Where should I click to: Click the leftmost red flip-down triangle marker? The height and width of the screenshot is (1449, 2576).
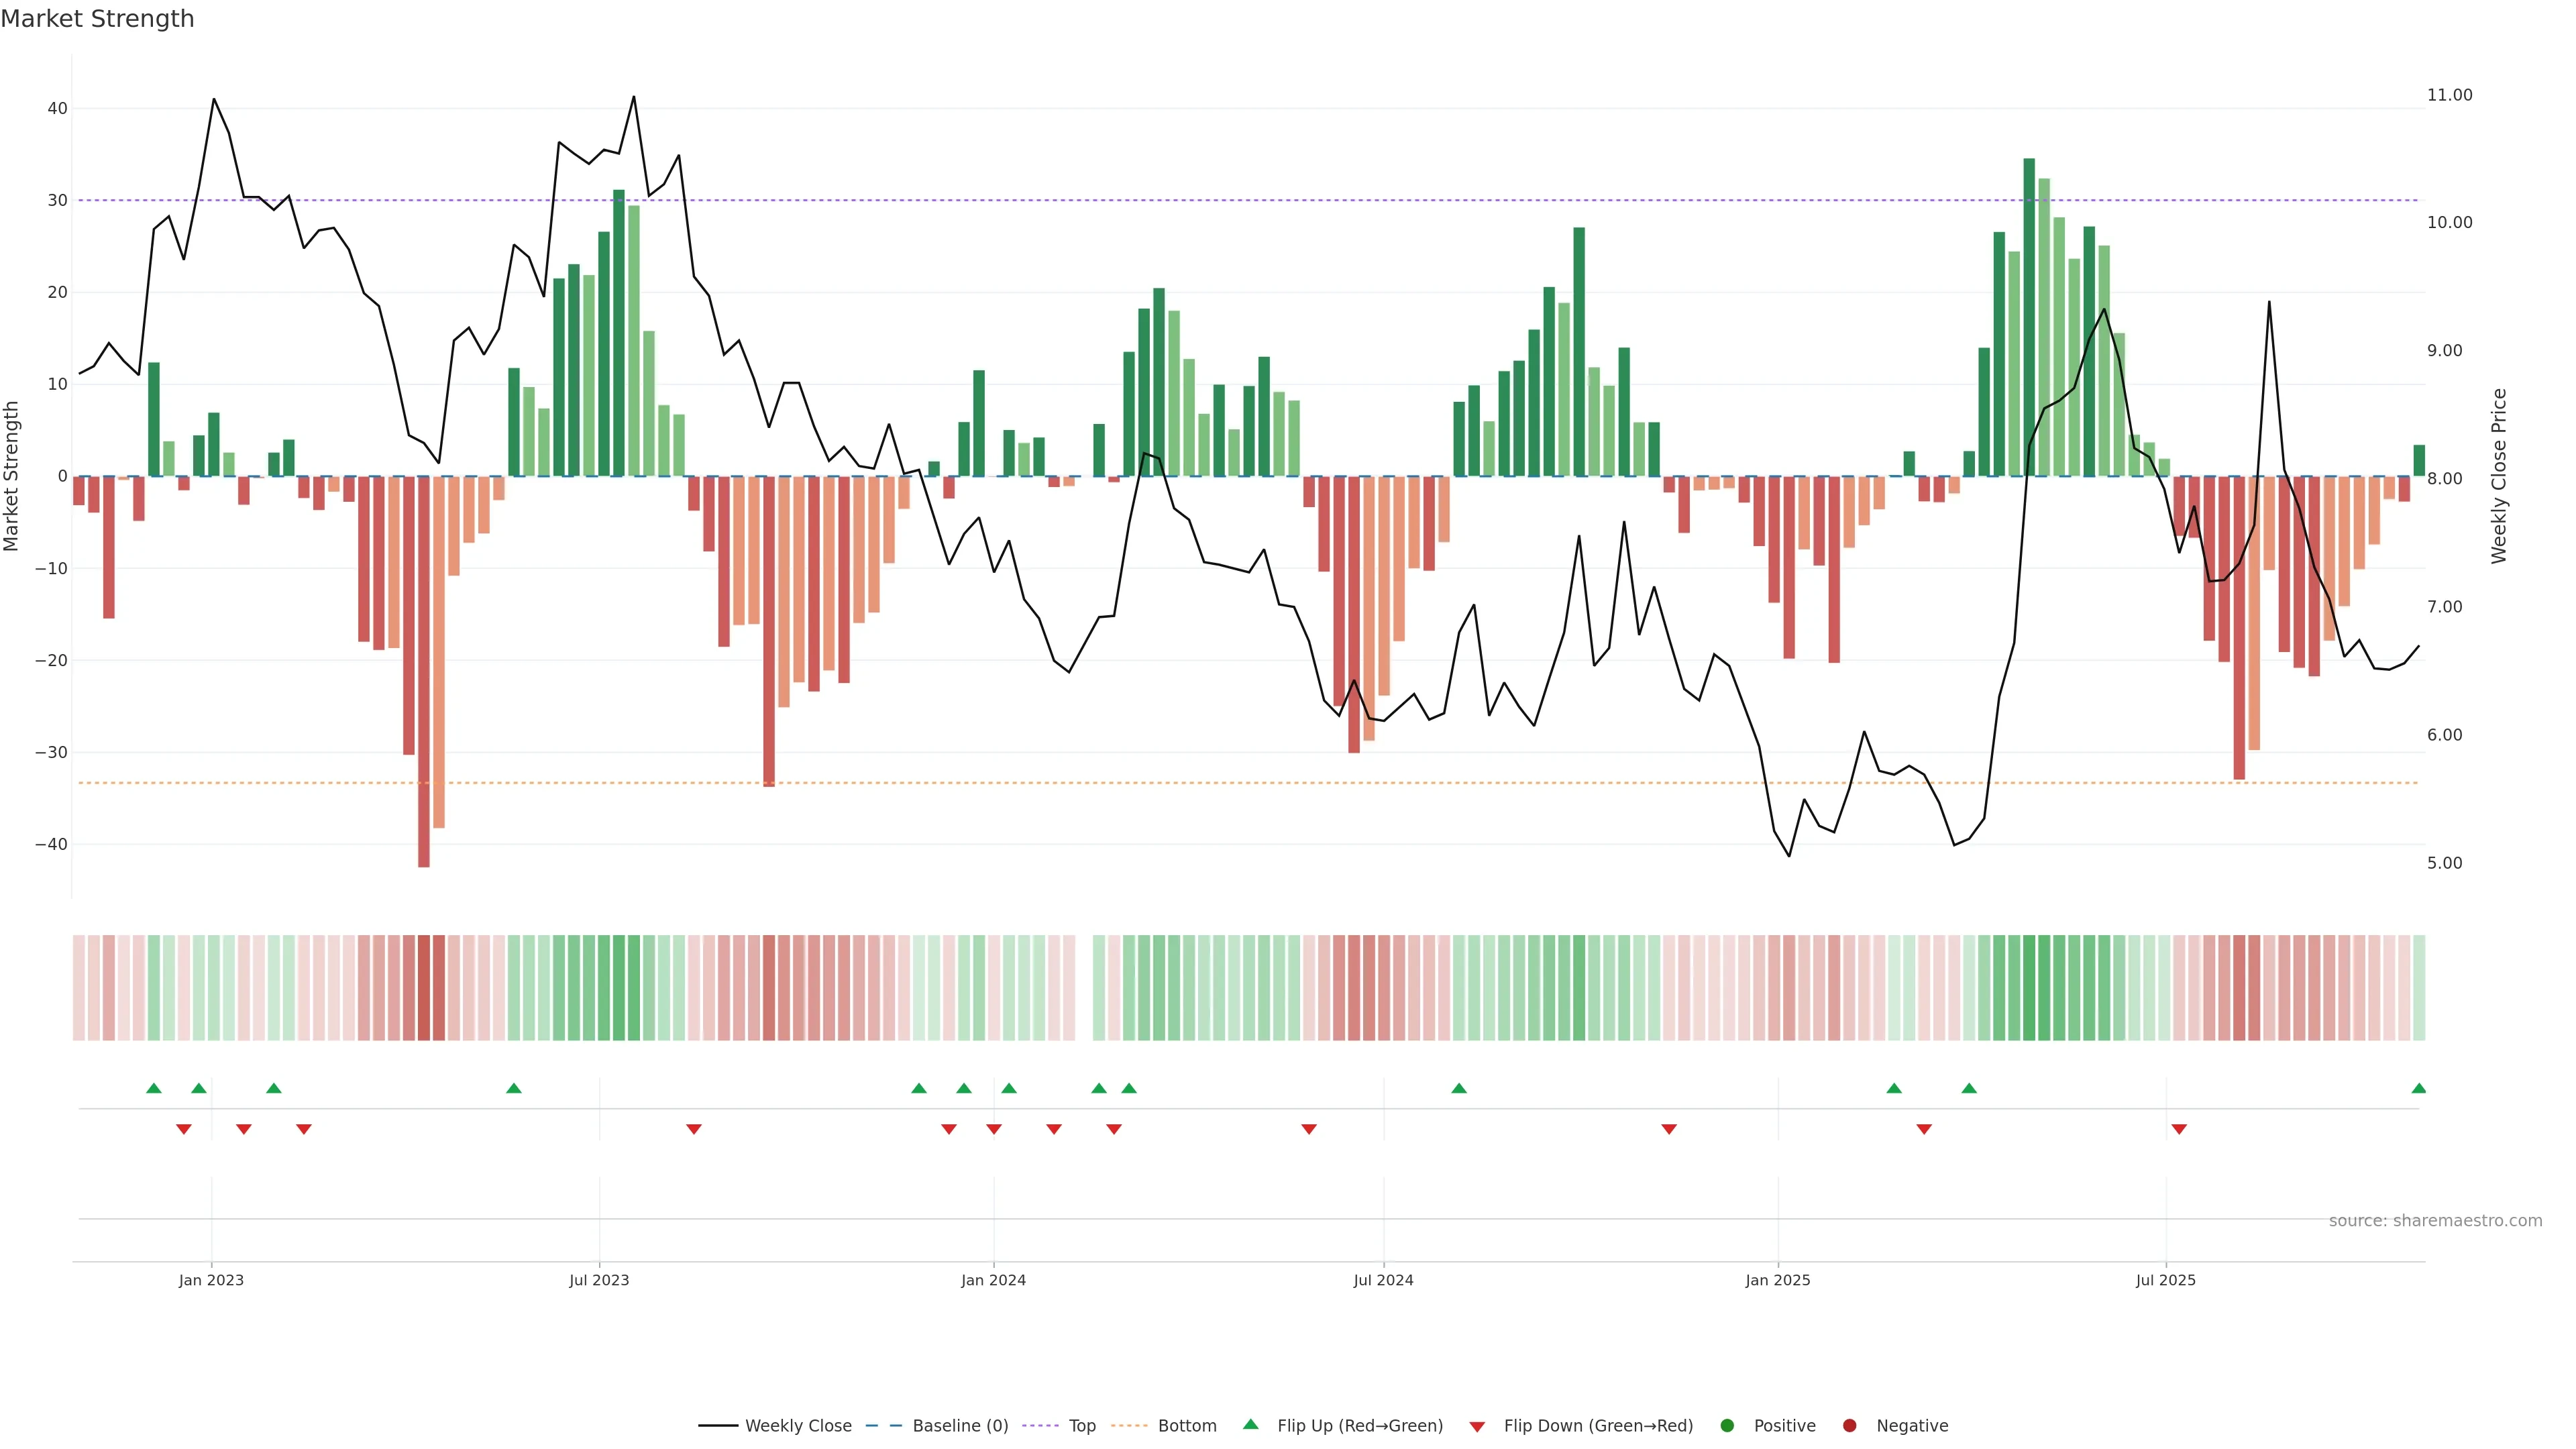pos(184,1129)
